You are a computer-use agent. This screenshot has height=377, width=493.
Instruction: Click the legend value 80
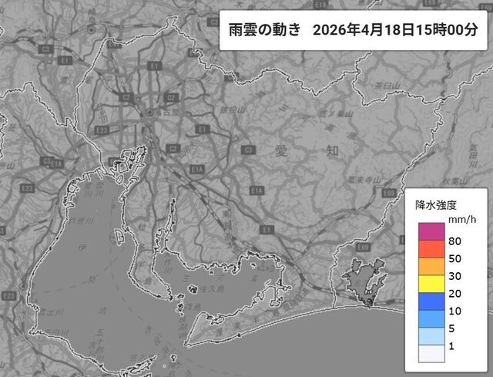pos(454,241)
